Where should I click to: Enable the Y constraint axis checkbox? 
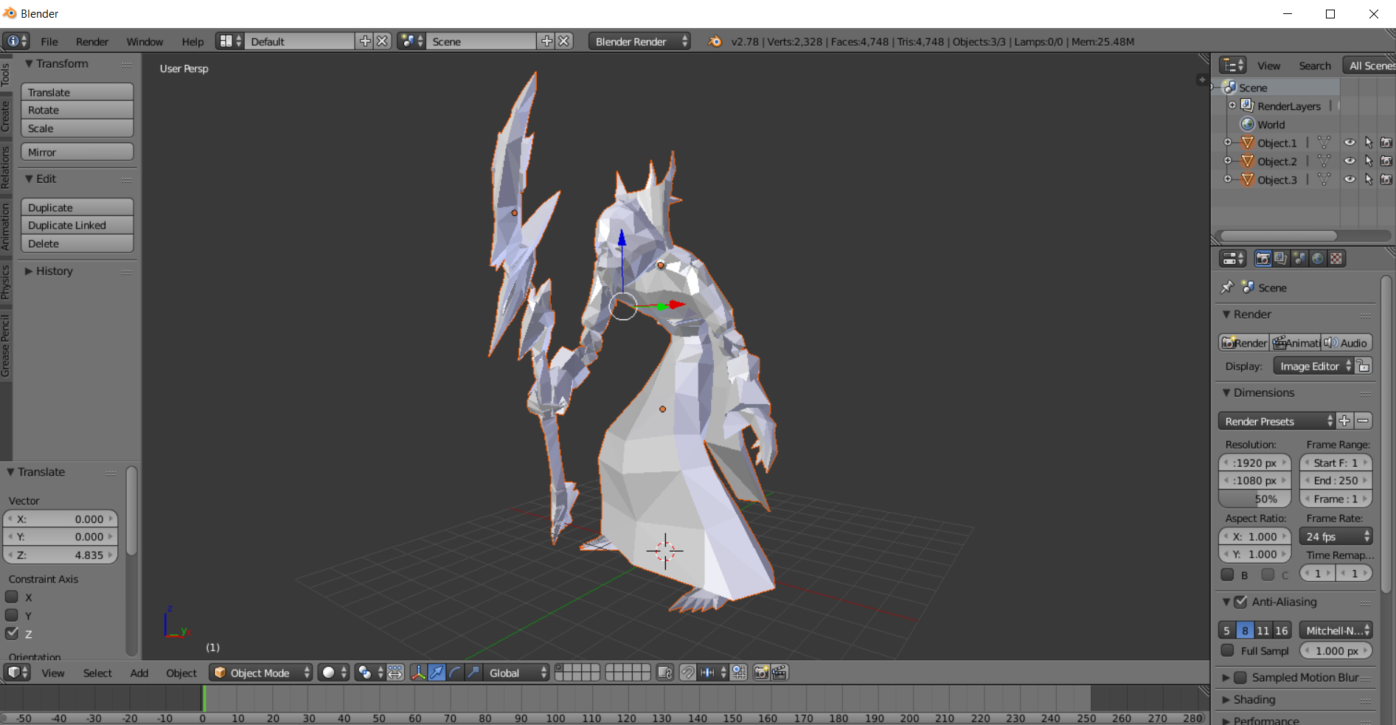click(x=12, y=615)
